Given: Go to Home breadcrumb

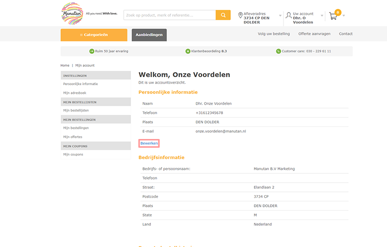Looking at the screenshot, I should click(x=65, y=65).
